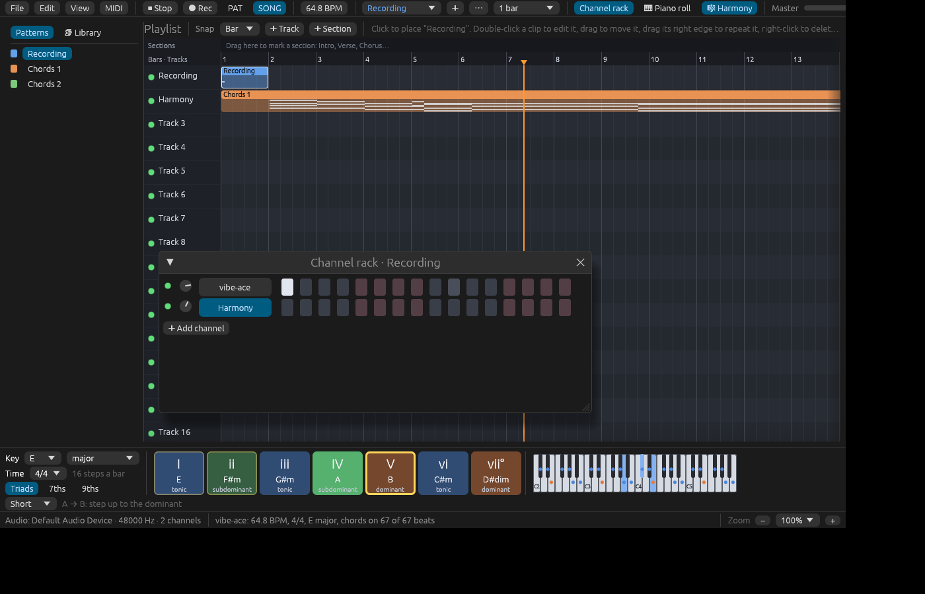
Task: Open the File menu
Action: click(x=17, y=8)
